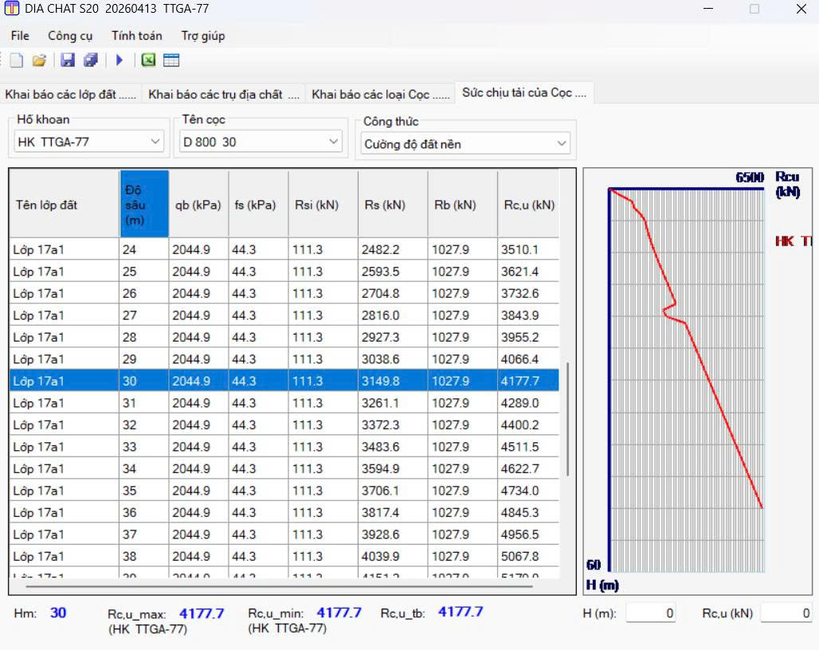Select the table row at depth 35

tap(284, 491)
